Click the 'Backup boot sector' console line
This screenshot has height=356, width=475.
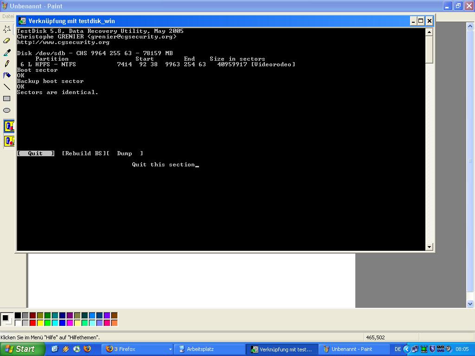coord(50,81)
